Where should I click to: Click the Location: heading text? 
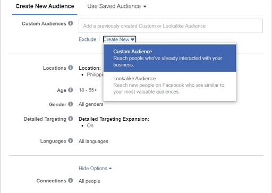[90, 68]
